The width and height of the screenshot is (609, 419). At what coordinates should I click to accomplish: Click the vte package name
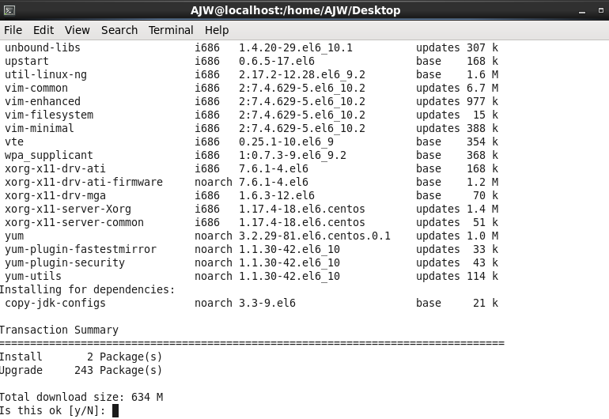(x=14, y=142)
